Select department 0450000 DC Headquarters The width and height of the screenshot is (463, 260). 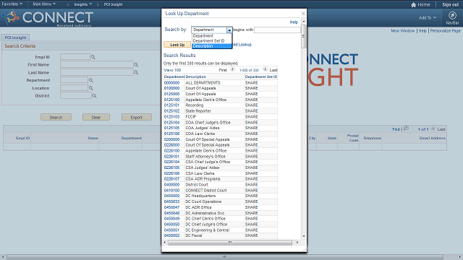tap(171, 196)
